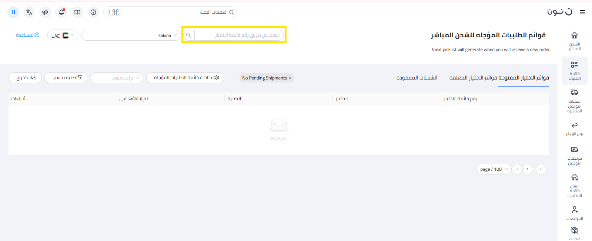The image size is (592, 241).
Task: Open the direct shipping home sidebar icon
Action: (x=574, y=40)
